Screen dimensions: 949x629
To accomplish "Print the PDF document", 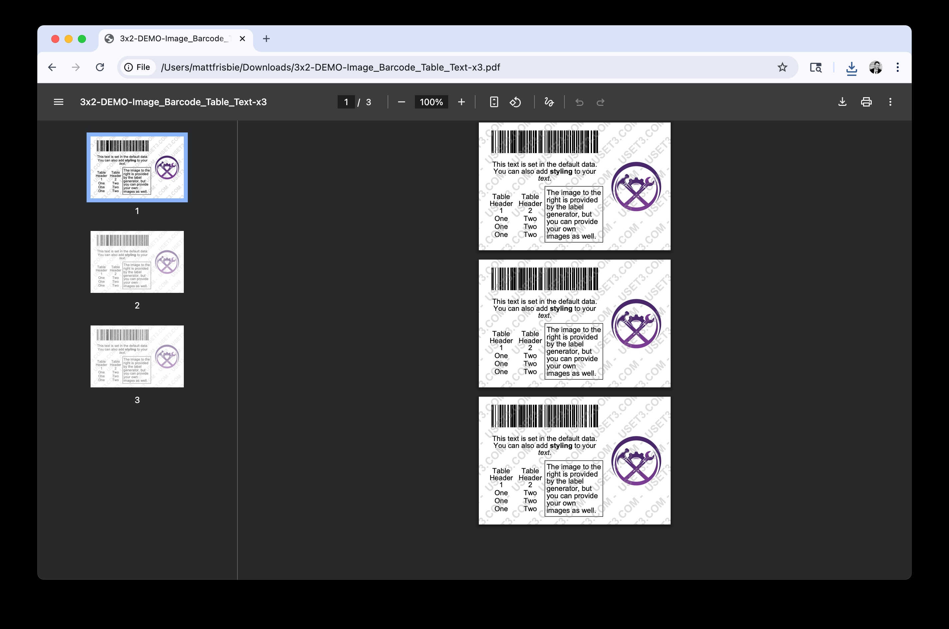I will click(866, 102).
